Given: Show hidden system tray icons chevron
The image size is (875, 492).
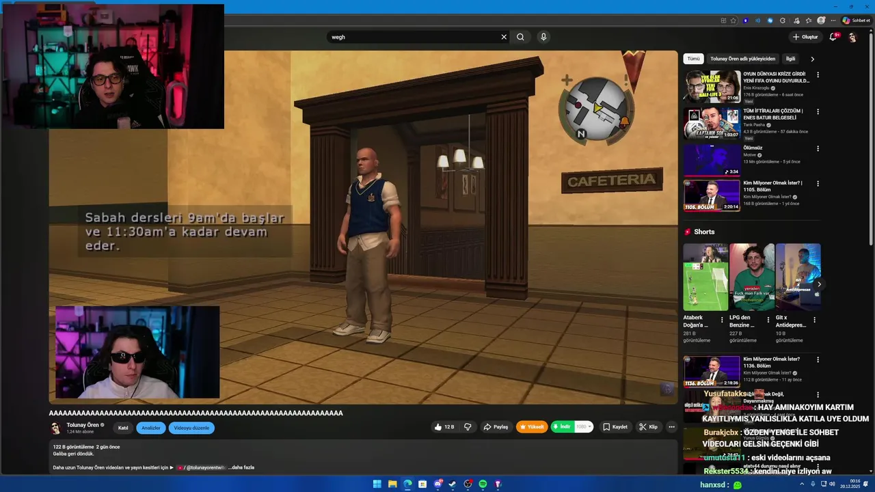Looking at the screenshot, I should [x=802, y=484].
